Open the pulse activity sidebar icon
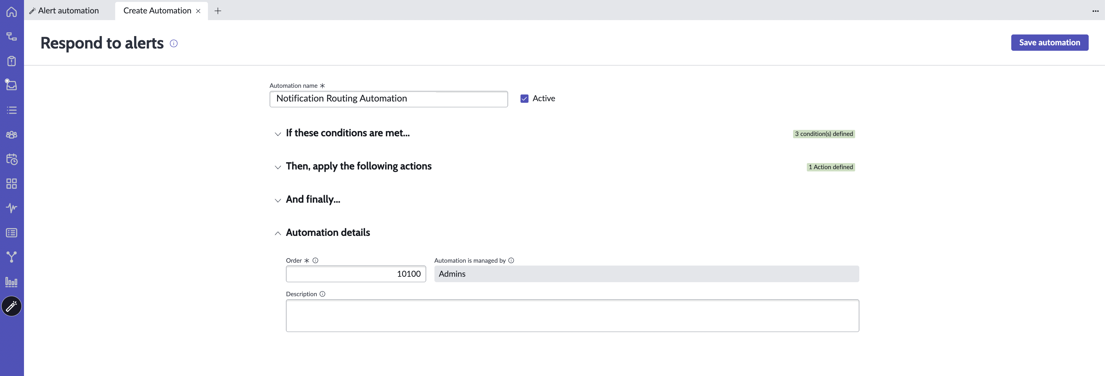The width and height of the screenshot is (1105, 376). (12, 208)
